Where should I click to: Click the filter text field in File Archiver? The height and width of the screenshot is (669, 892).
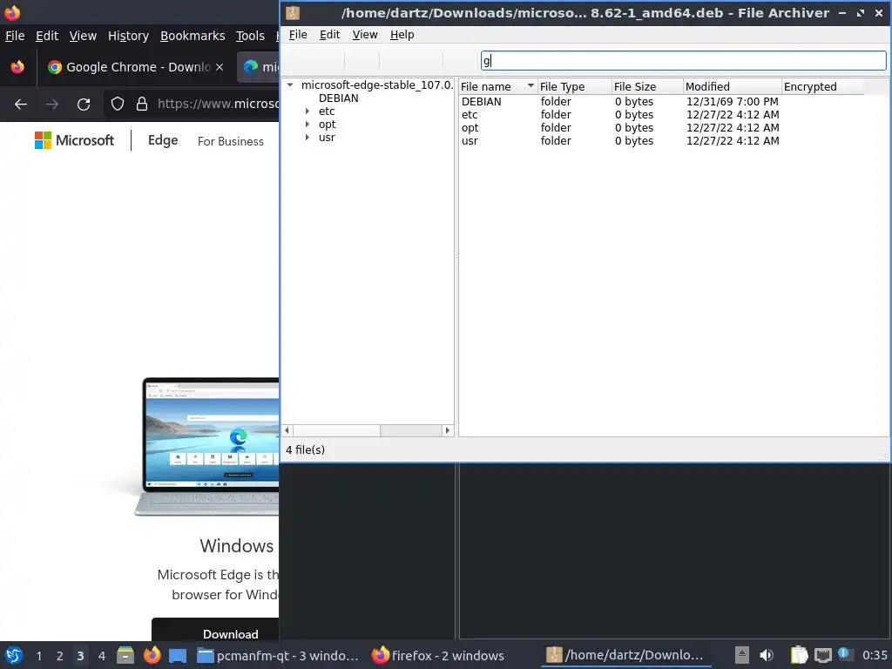click(x=683, y=61)
